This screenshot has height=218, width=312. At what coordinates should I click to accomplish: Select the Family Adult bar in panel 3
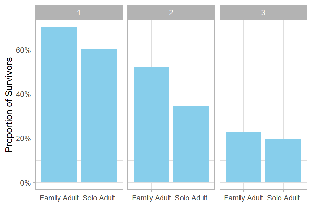tap(243, 157)
